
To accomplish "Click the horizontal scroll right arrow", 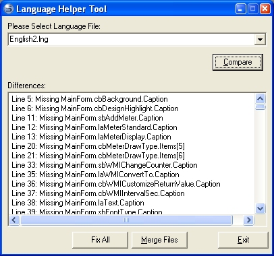I will tap(248, 220).
